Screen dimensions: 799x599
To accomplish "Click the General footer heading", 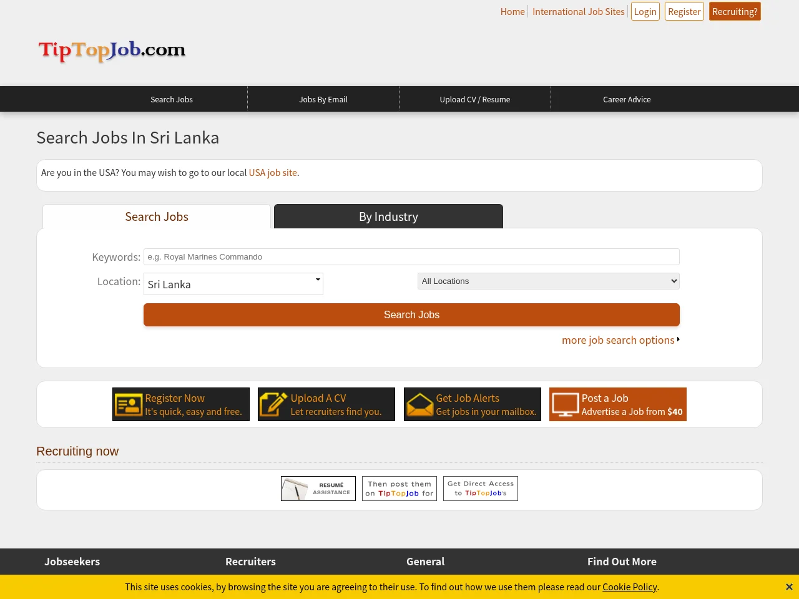I will point(425,562).
